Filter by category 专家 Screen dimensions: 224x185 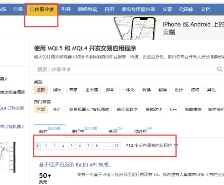73,90
